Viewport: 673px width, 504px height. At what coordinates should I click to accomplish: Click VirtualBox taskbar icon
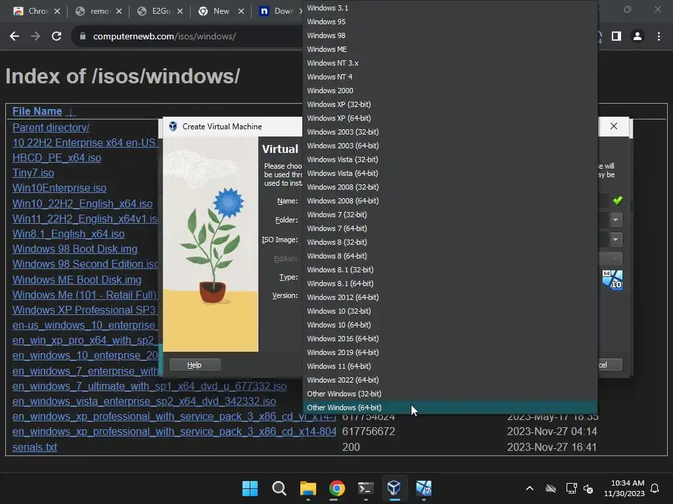click(394, 488)
